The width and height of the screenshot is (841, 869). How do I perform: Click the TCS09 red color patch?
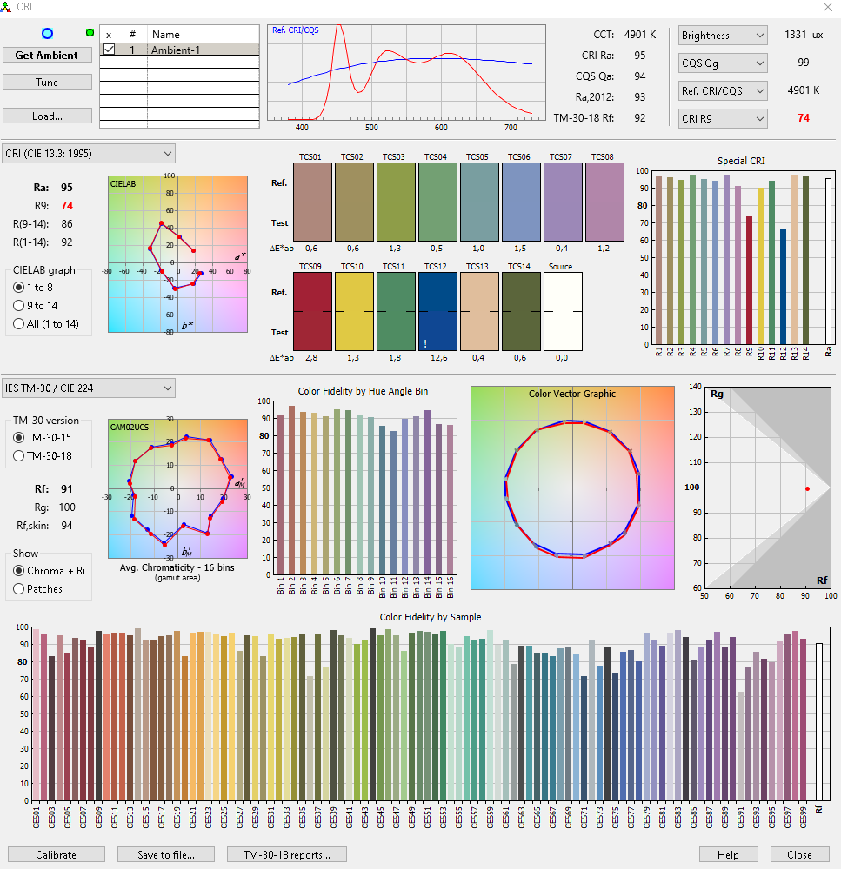coord(310,311)
